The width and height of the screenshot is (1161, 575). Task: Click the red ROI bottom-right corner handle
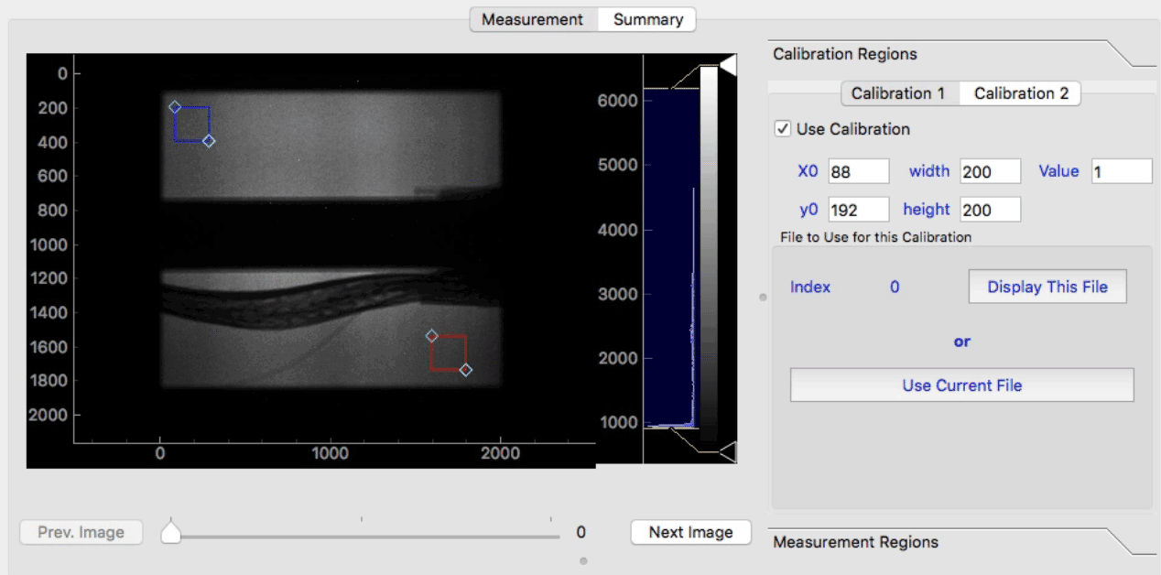pos(466,370)
